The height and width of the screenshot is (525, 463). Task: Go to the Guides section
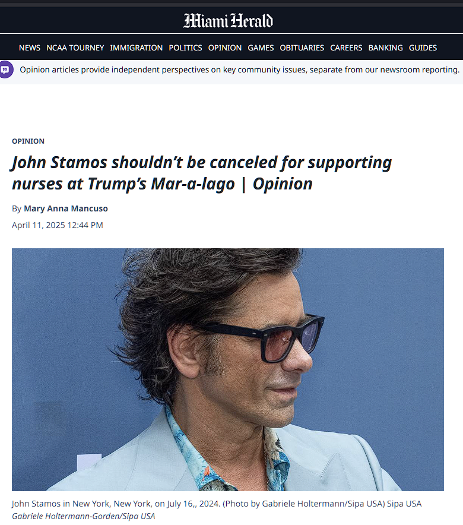(423, 48)
